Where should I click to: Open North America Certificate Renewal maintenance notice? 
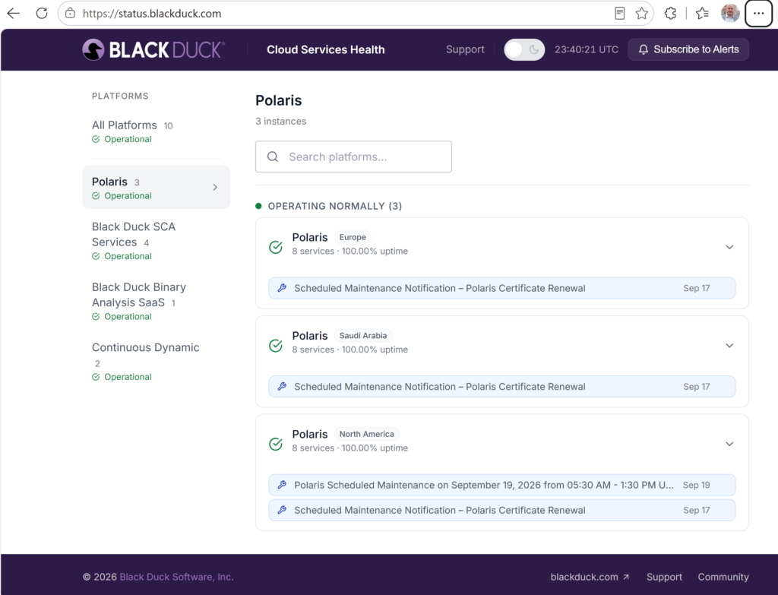coord(501,510)
